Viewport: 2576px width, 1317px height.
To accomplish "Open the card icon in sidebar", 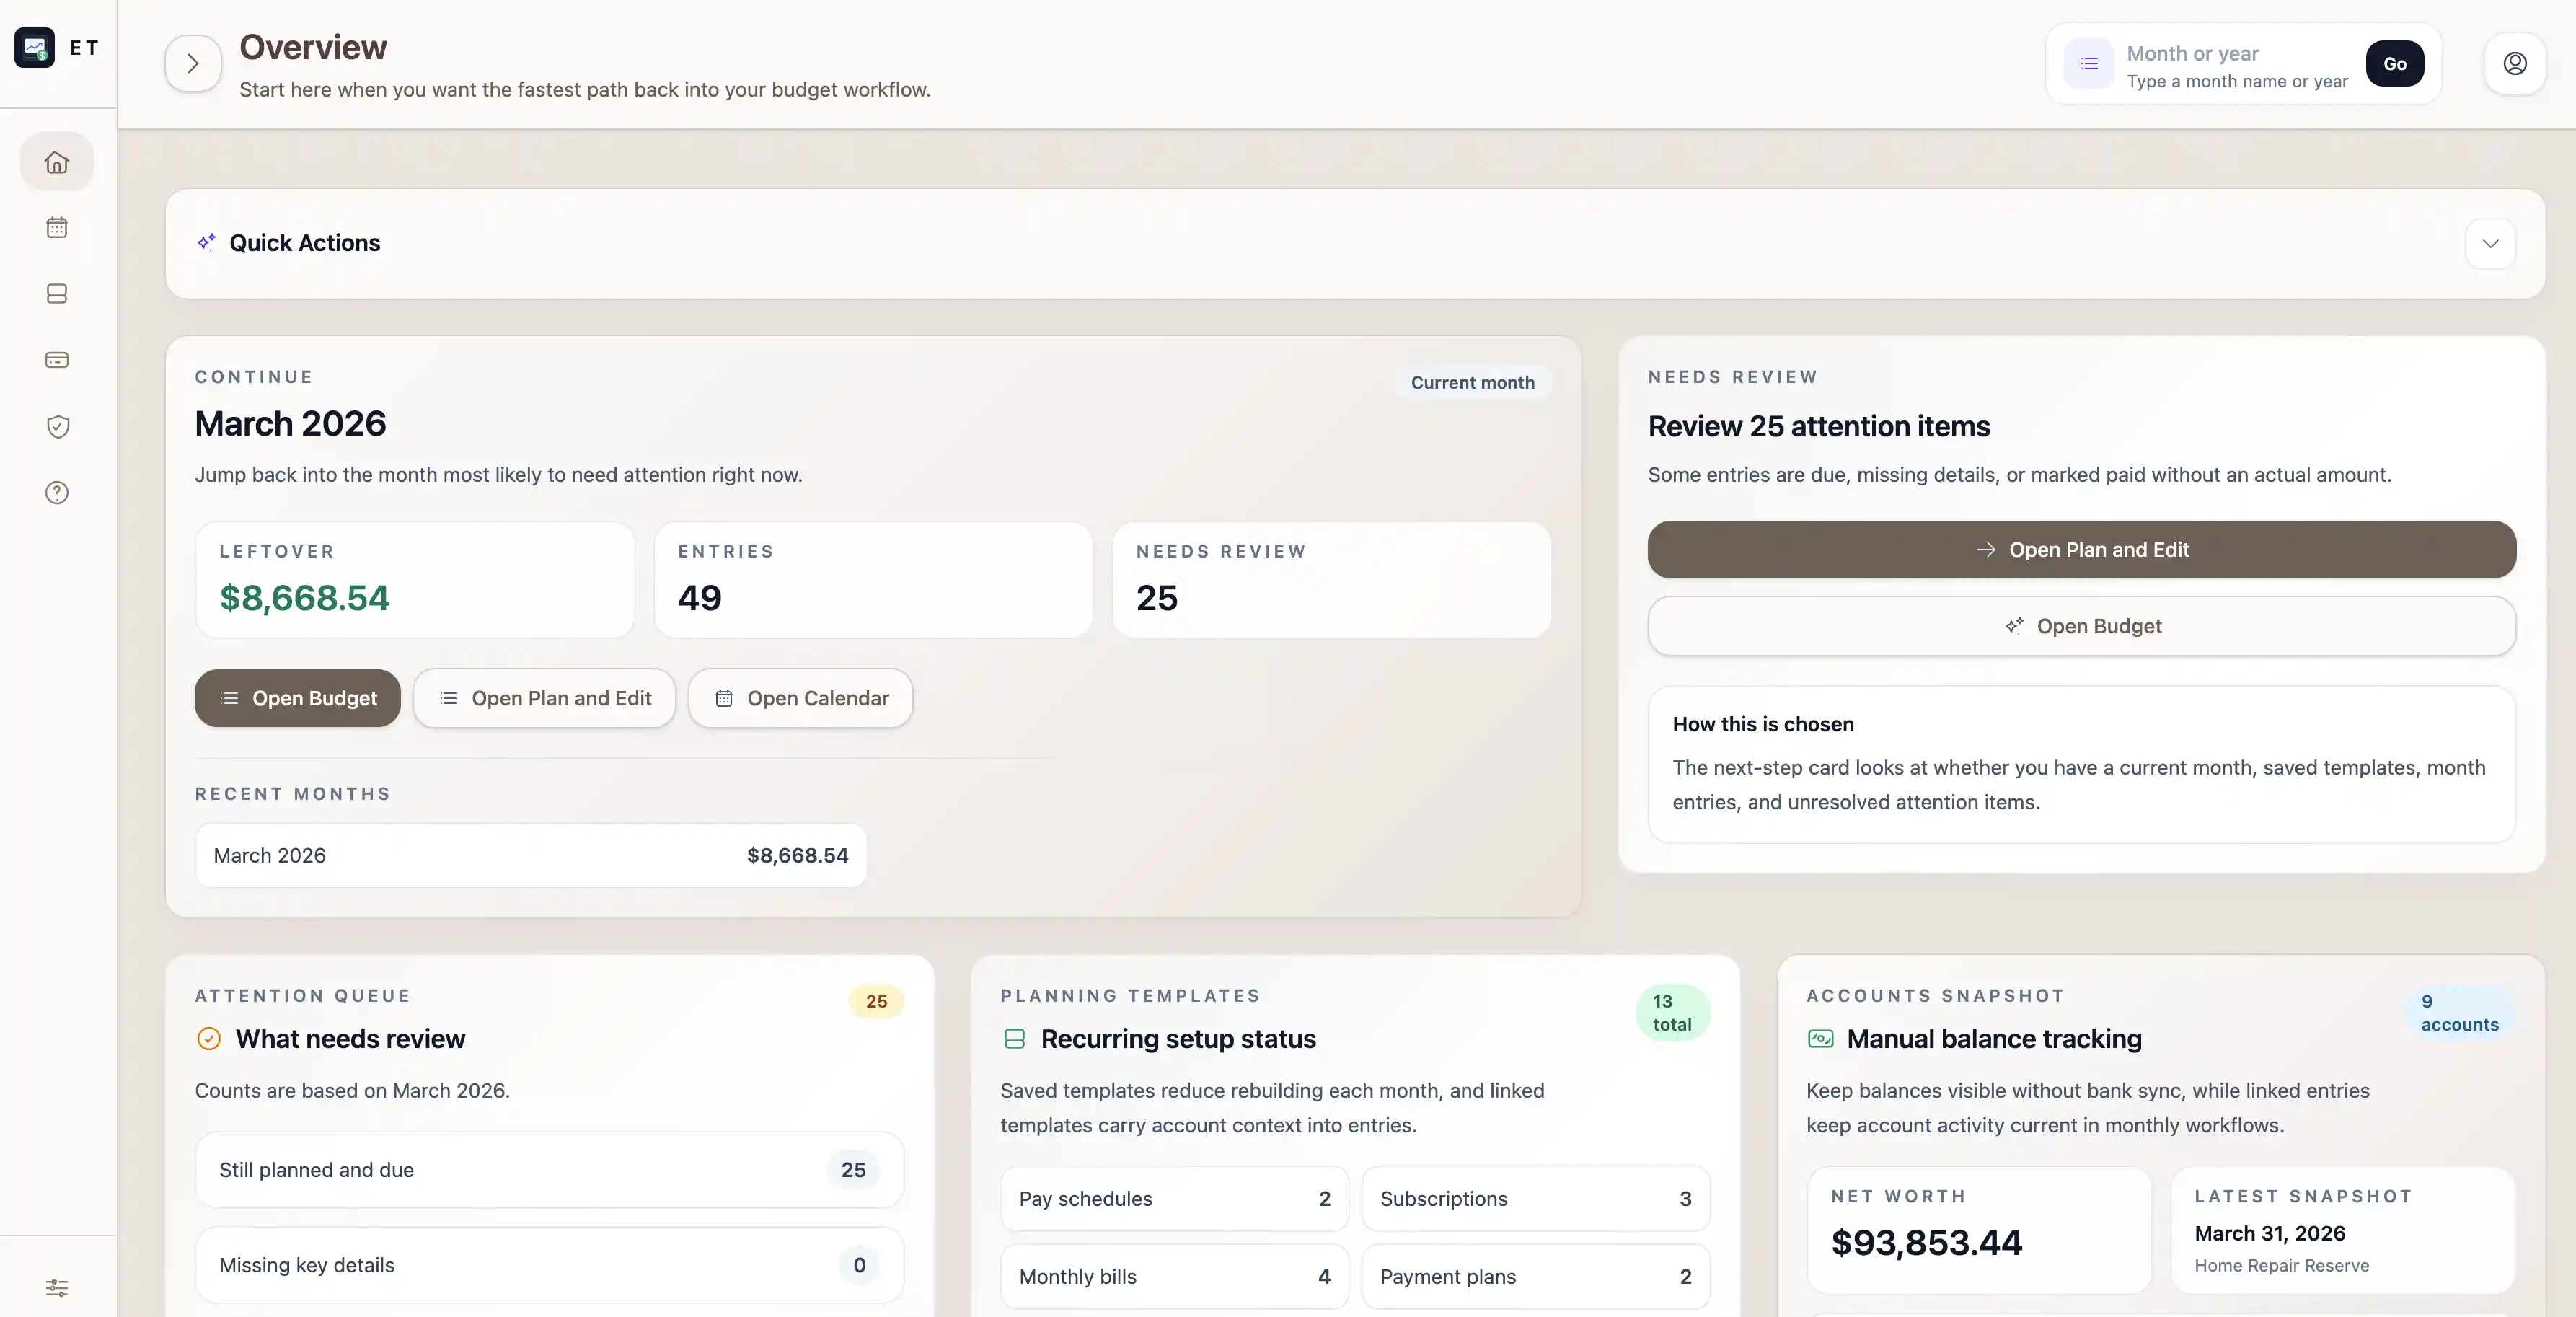I will (57, 360).
